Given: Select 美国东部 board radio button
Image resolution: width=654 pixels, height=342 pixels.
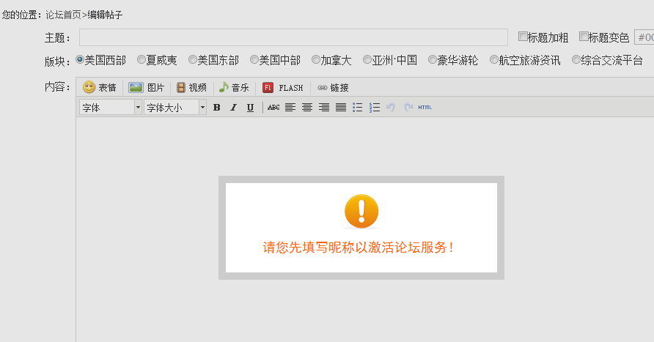Looking at the screenshot, I should 193,59.
